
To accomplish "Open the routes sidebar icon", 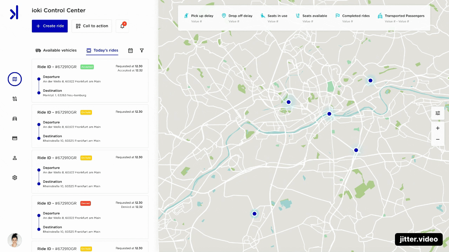I will (15, 99).
